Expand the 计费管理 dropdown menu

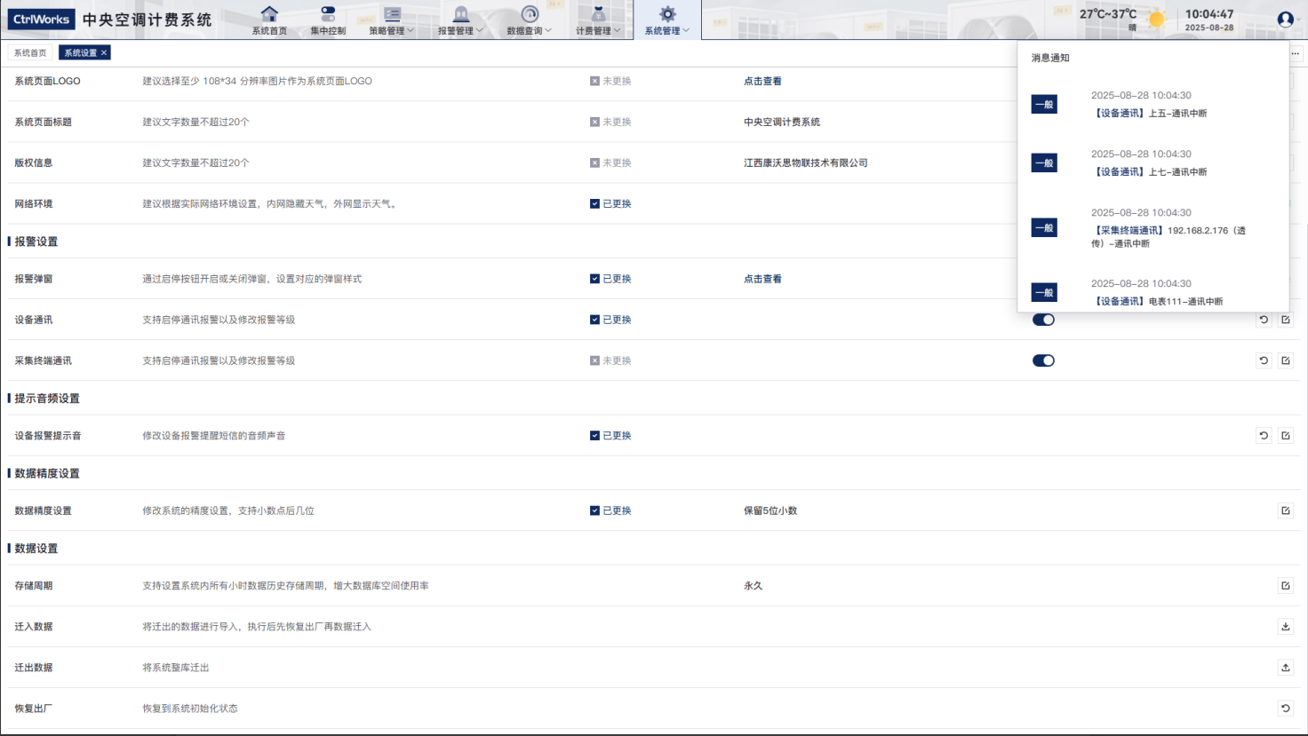click(x=598, y=20)
